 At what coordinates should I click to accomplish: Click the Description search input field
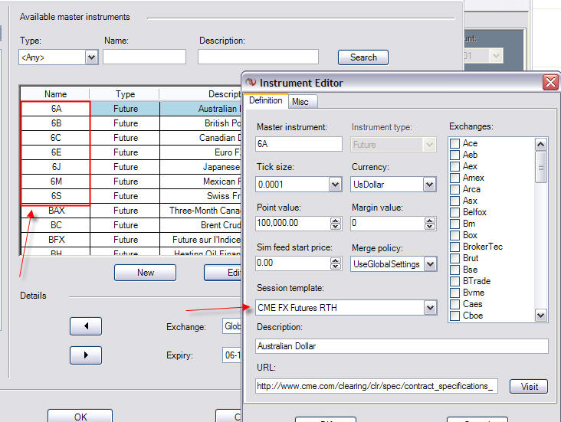coord(258,57)
